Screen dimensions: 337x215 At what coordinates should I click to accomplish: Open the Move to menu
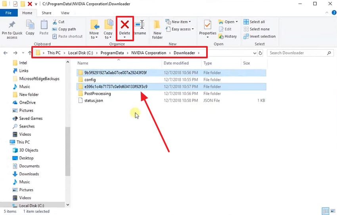94,29
